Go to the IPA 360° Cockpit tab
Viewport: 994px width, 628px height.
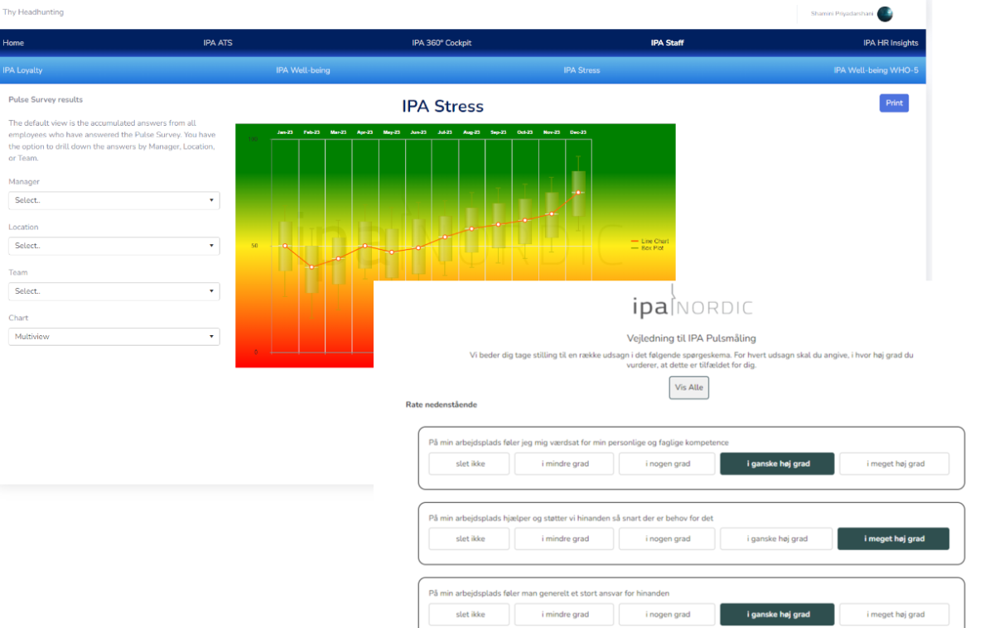tap(442, 43)
